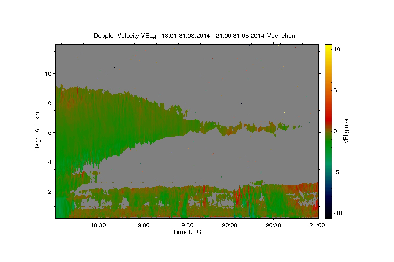Screen dimensions: 394x262
Task: Click the 'VELg m/s' colorbar label
Action: tap(346, 131)
